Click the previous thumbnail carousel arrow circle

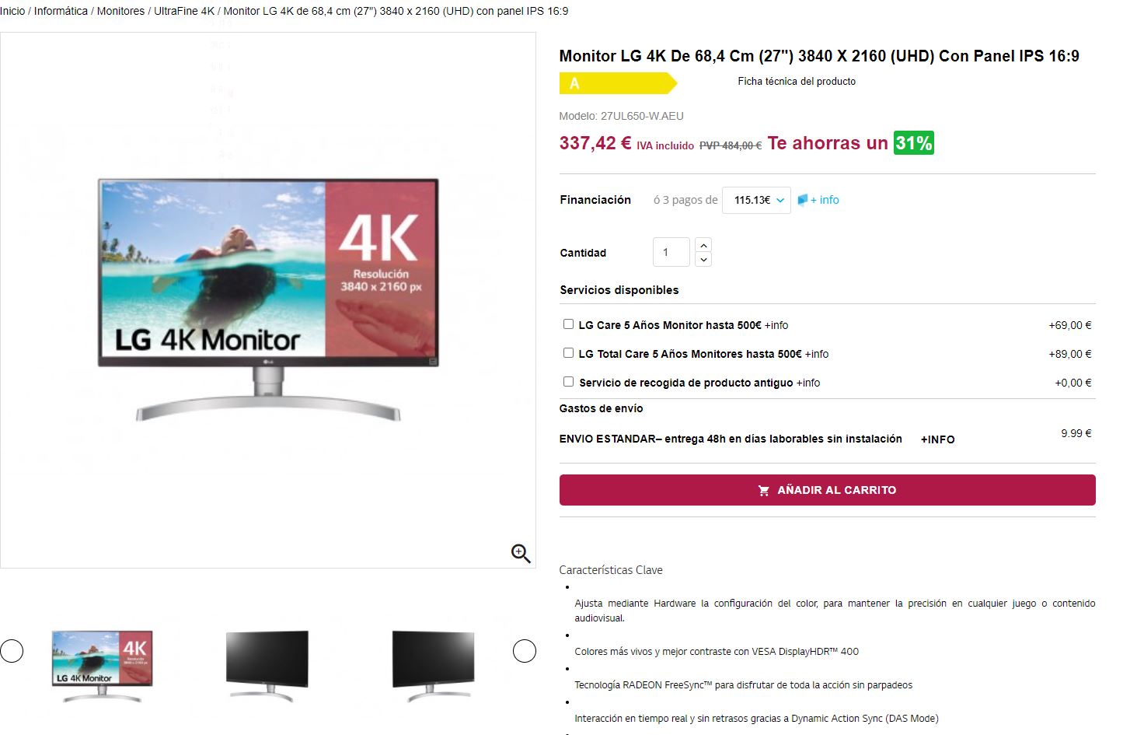(x=12, y=650)
